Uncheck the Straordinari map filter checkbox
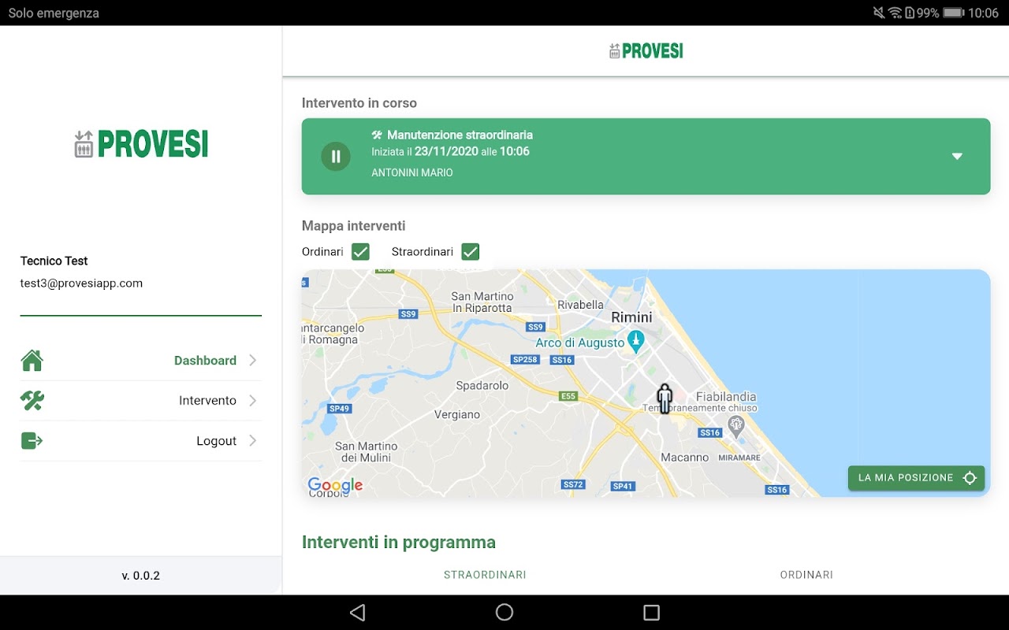1009x630 pixels. tap(471, 252)
